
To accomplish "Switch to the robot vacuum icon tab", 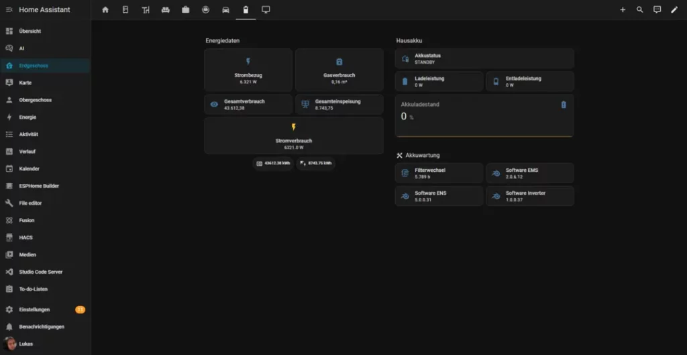I will 205,9.
